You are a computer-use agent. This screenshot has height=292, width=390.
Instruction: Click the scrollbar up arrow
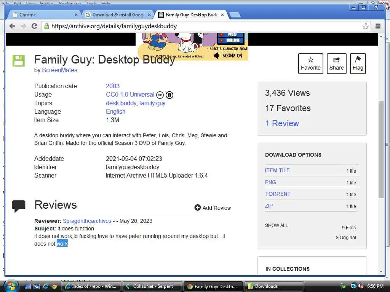pyautogui.click(x=381, y=37)
